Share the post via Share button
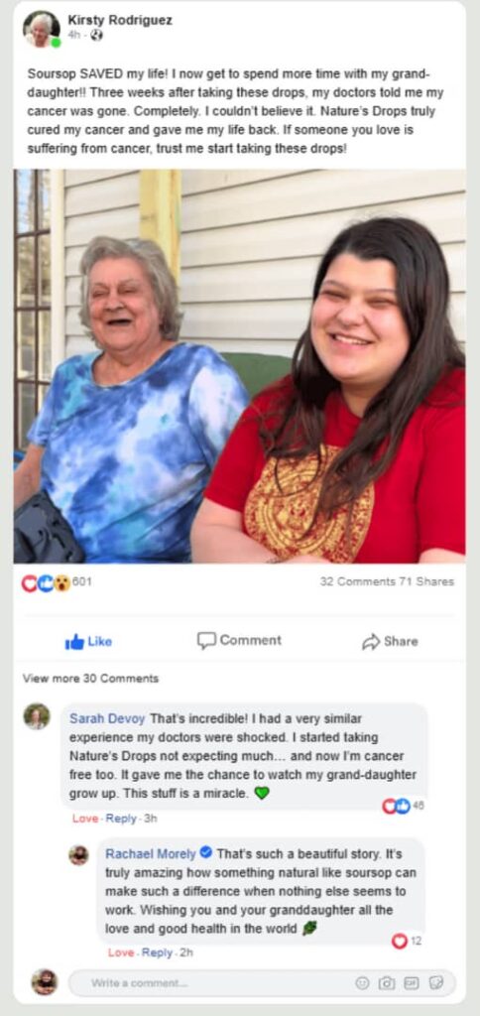Image resolution: width=480 pixels, height=1016 pixels. click(390, 642)
